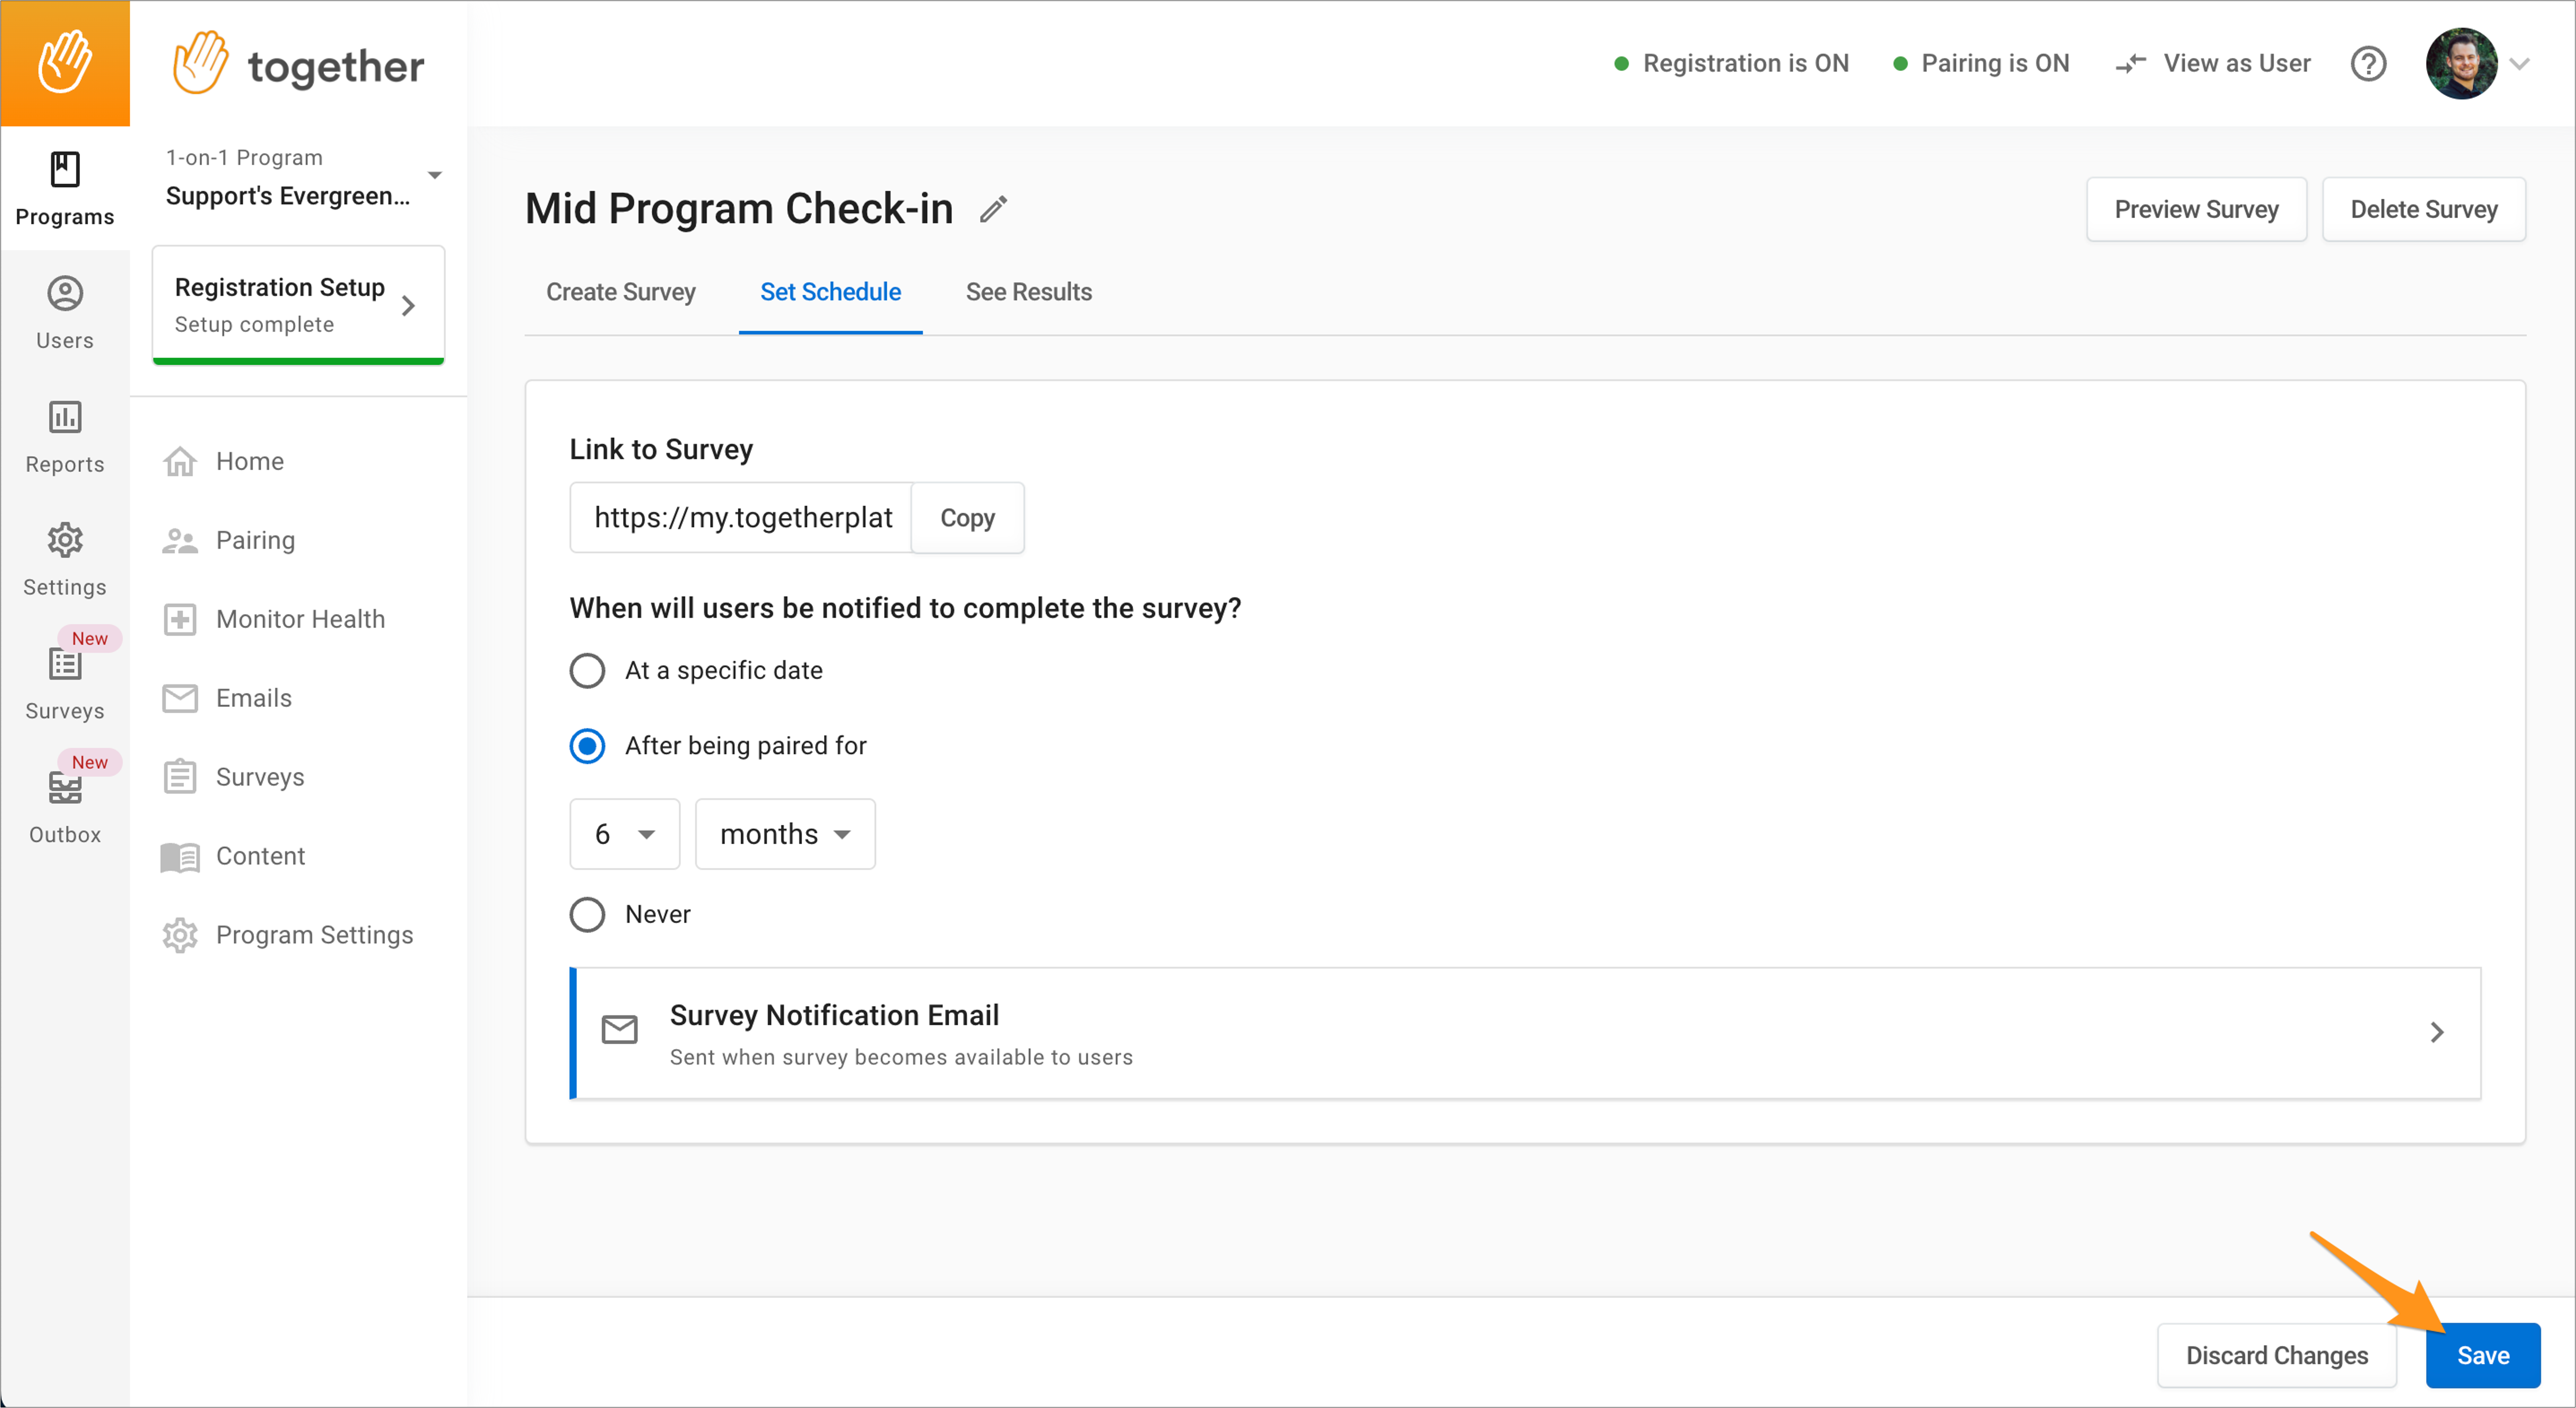This screenshot has height=1408, width=2576.
Task: Click the together wordmark logo
Action: [x=298, y=64]
